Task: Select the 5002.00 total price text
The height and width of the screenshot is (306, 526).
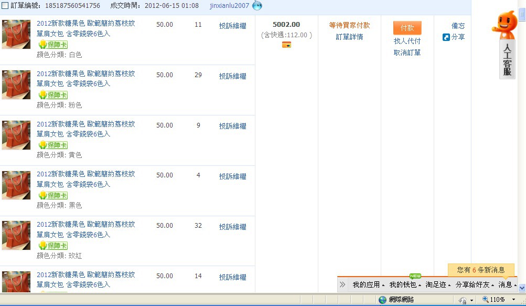Action: 286,25
